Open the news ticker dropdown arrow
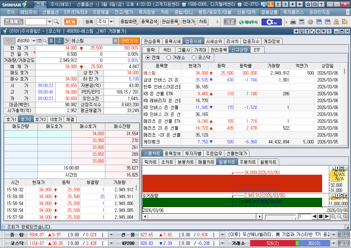 (x=333, y=235)
